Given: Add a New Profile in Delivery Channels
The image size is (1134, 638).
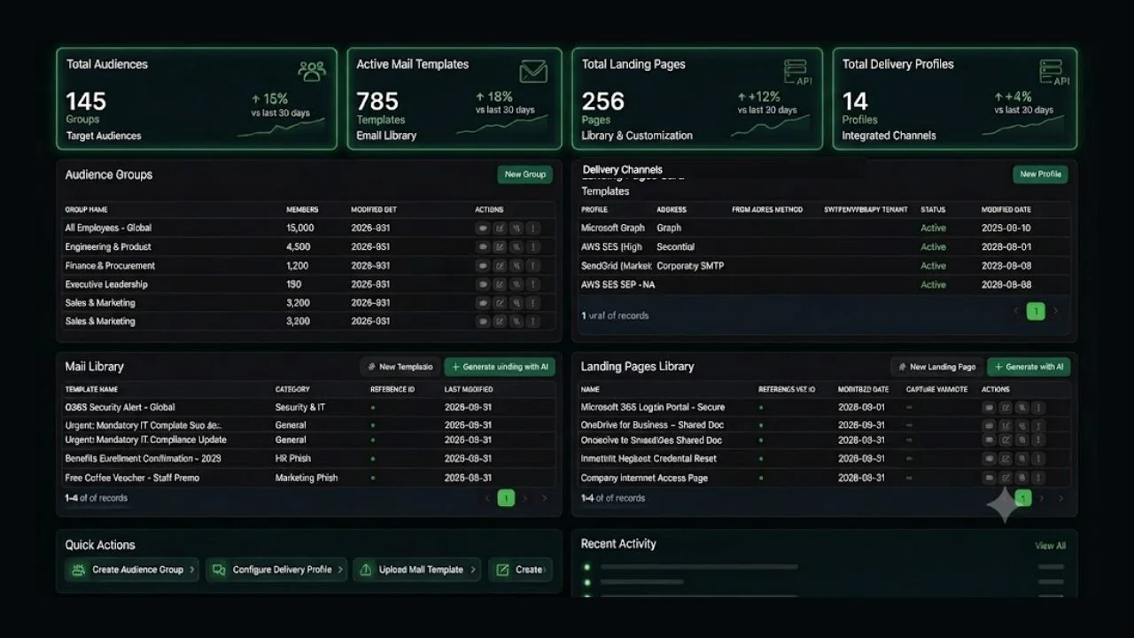Looking at the screenshot, I should tap(1040, 175).
